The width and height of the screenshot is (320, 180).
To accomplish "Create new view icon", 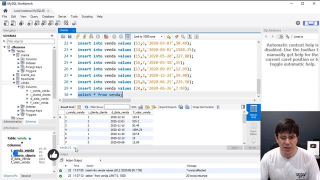I will tap(43, 23).
